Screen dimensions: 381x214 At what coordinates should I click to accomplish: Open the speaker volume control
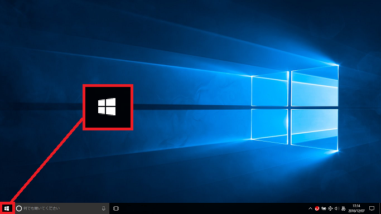pos(337,208)
